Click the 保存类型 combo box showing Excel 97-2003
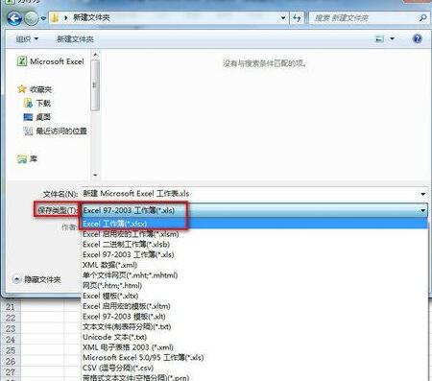The height and width of the screenshot is (381, 432). (254, 210)
